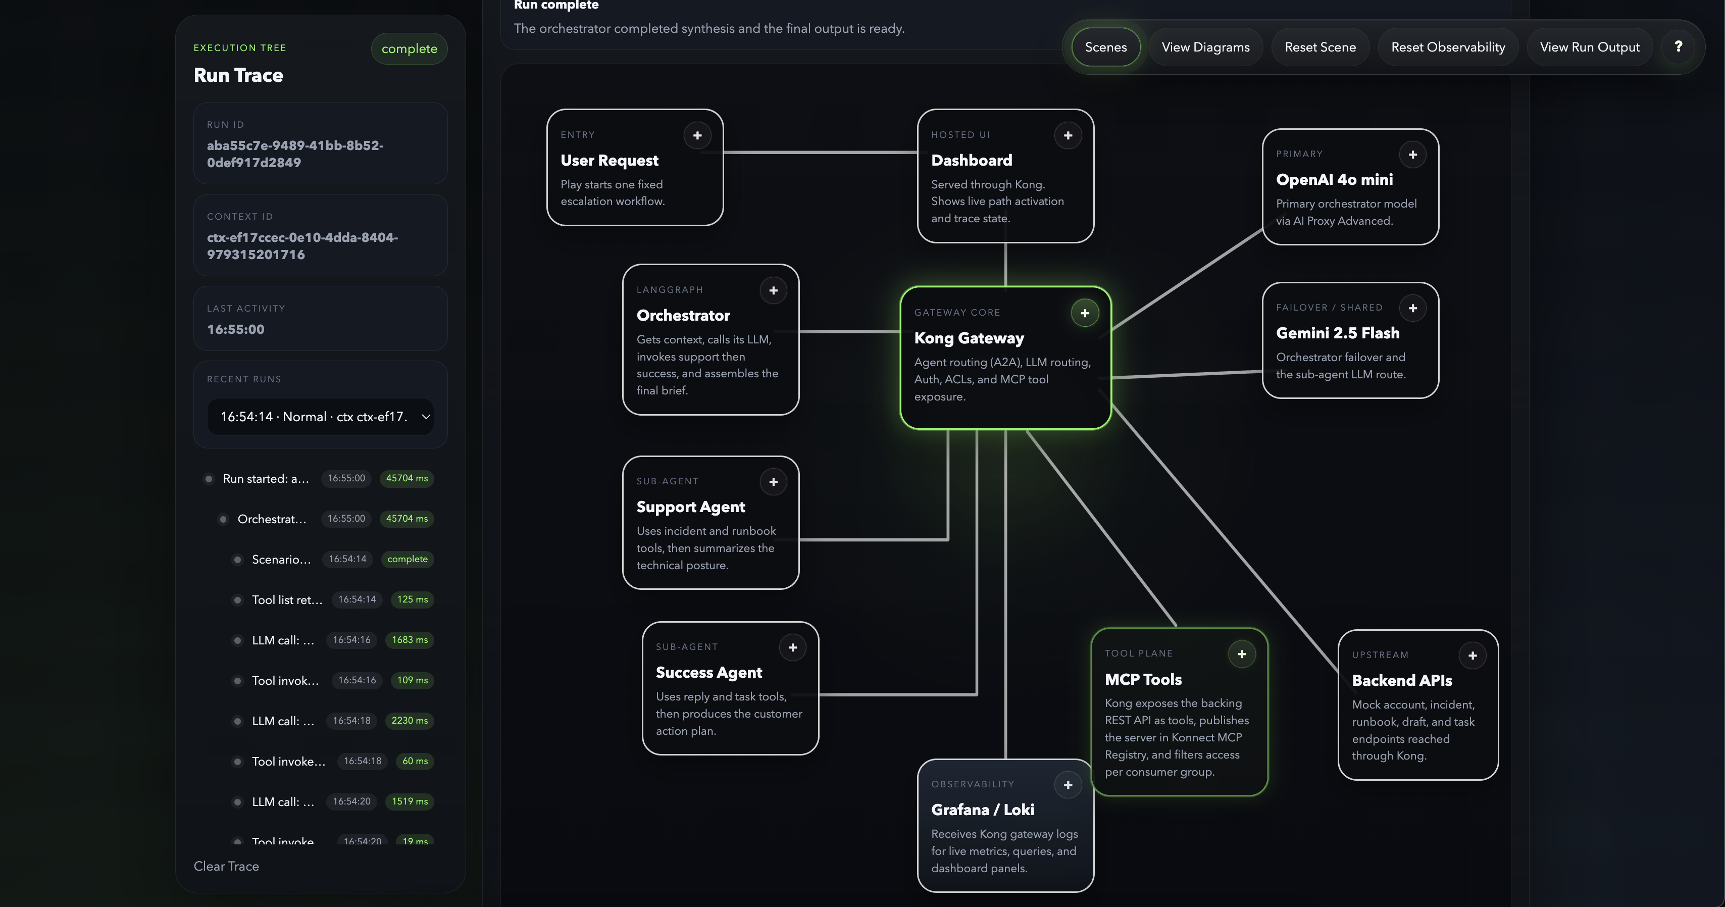Image resolution: width=1725 pixels, height=907 pixels.
Task: Select the Grafana / Loki node title
Action: click(x=982, y=810)
